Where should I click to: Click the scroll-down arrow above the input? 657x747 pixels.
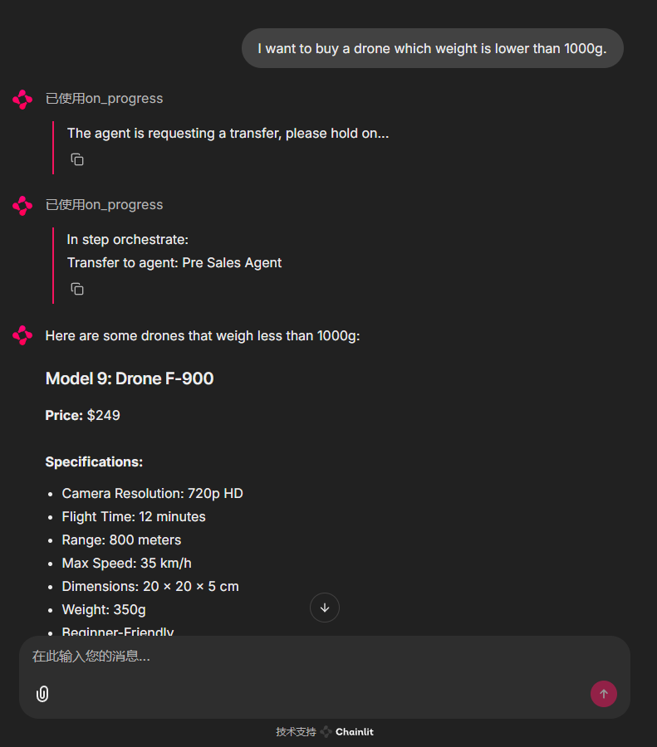click(325, 608)
